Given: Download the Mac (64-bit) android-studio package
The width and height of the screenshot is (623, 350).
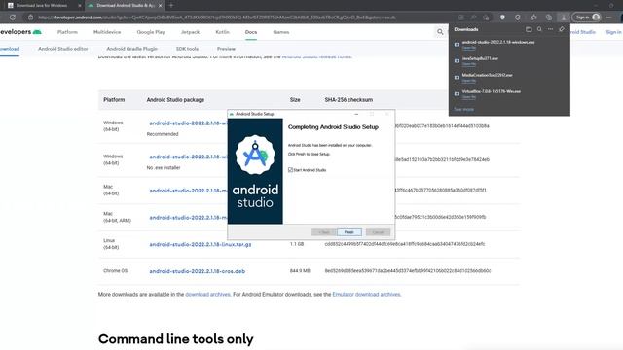Looking at the screenshot, I should pyautogui.click(x=188, y=191).
